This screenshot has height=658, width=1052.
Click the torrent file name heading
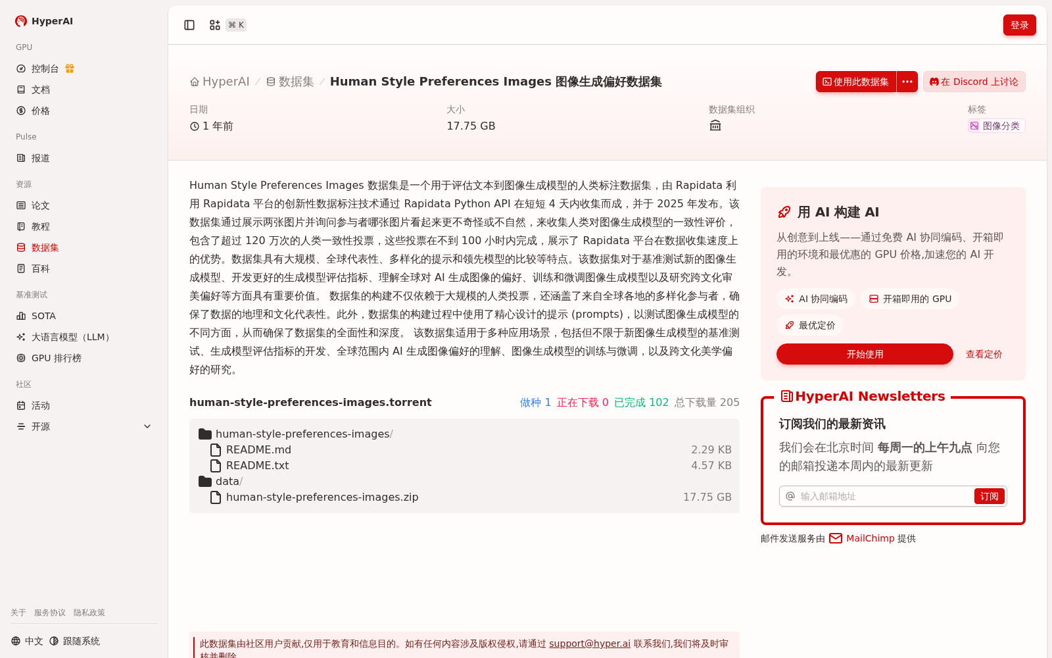pos(310,402)
